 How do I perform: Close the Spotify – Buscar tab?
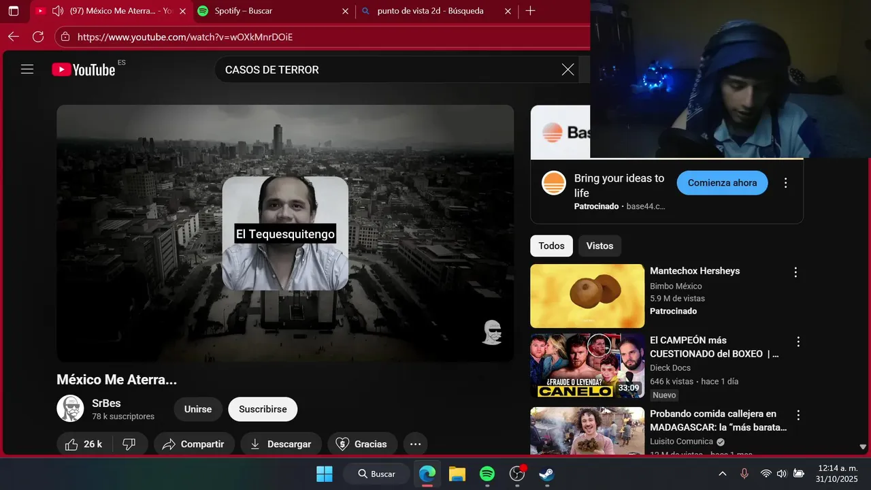tap(345, 11)
